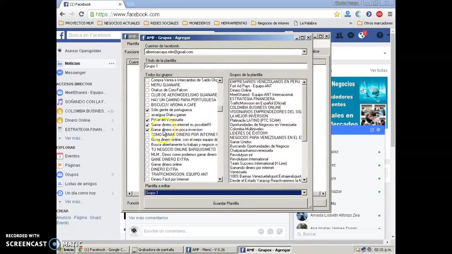The width and height of the screenshot is (452, 254).
Task: Open Ver más comentarios link
Action: point(148,218)
